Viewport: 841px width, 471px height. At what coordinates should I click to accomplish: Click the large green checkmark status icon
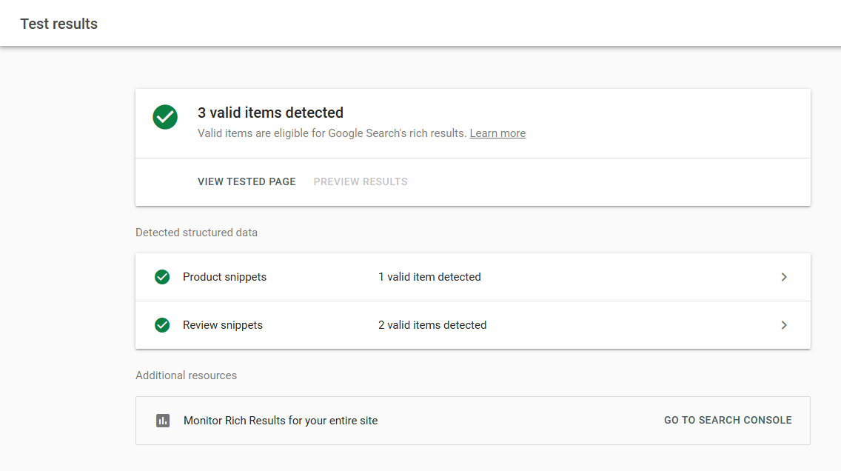point(165,117)
